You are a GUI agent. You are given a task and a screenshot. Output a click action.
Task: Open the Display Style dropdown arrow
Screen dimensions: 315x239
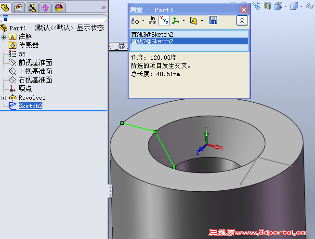[301, 7]
